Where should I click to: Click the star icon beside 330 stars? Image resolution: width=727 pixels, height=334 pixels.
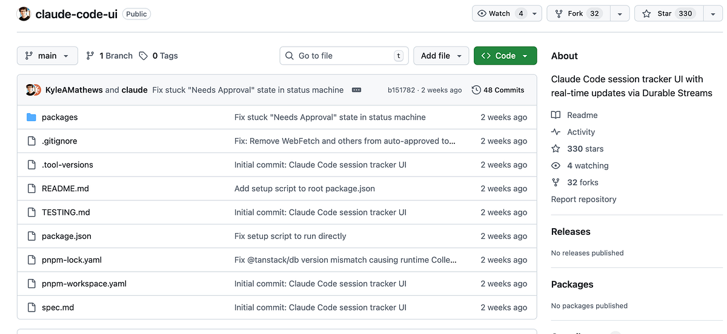tap(556, 149)
